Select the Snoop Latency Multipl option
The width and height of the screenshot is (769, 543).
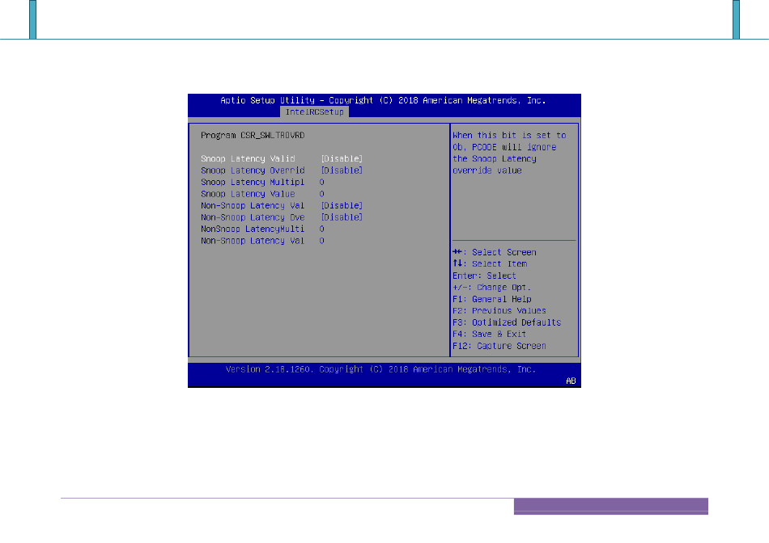(253, 182)
